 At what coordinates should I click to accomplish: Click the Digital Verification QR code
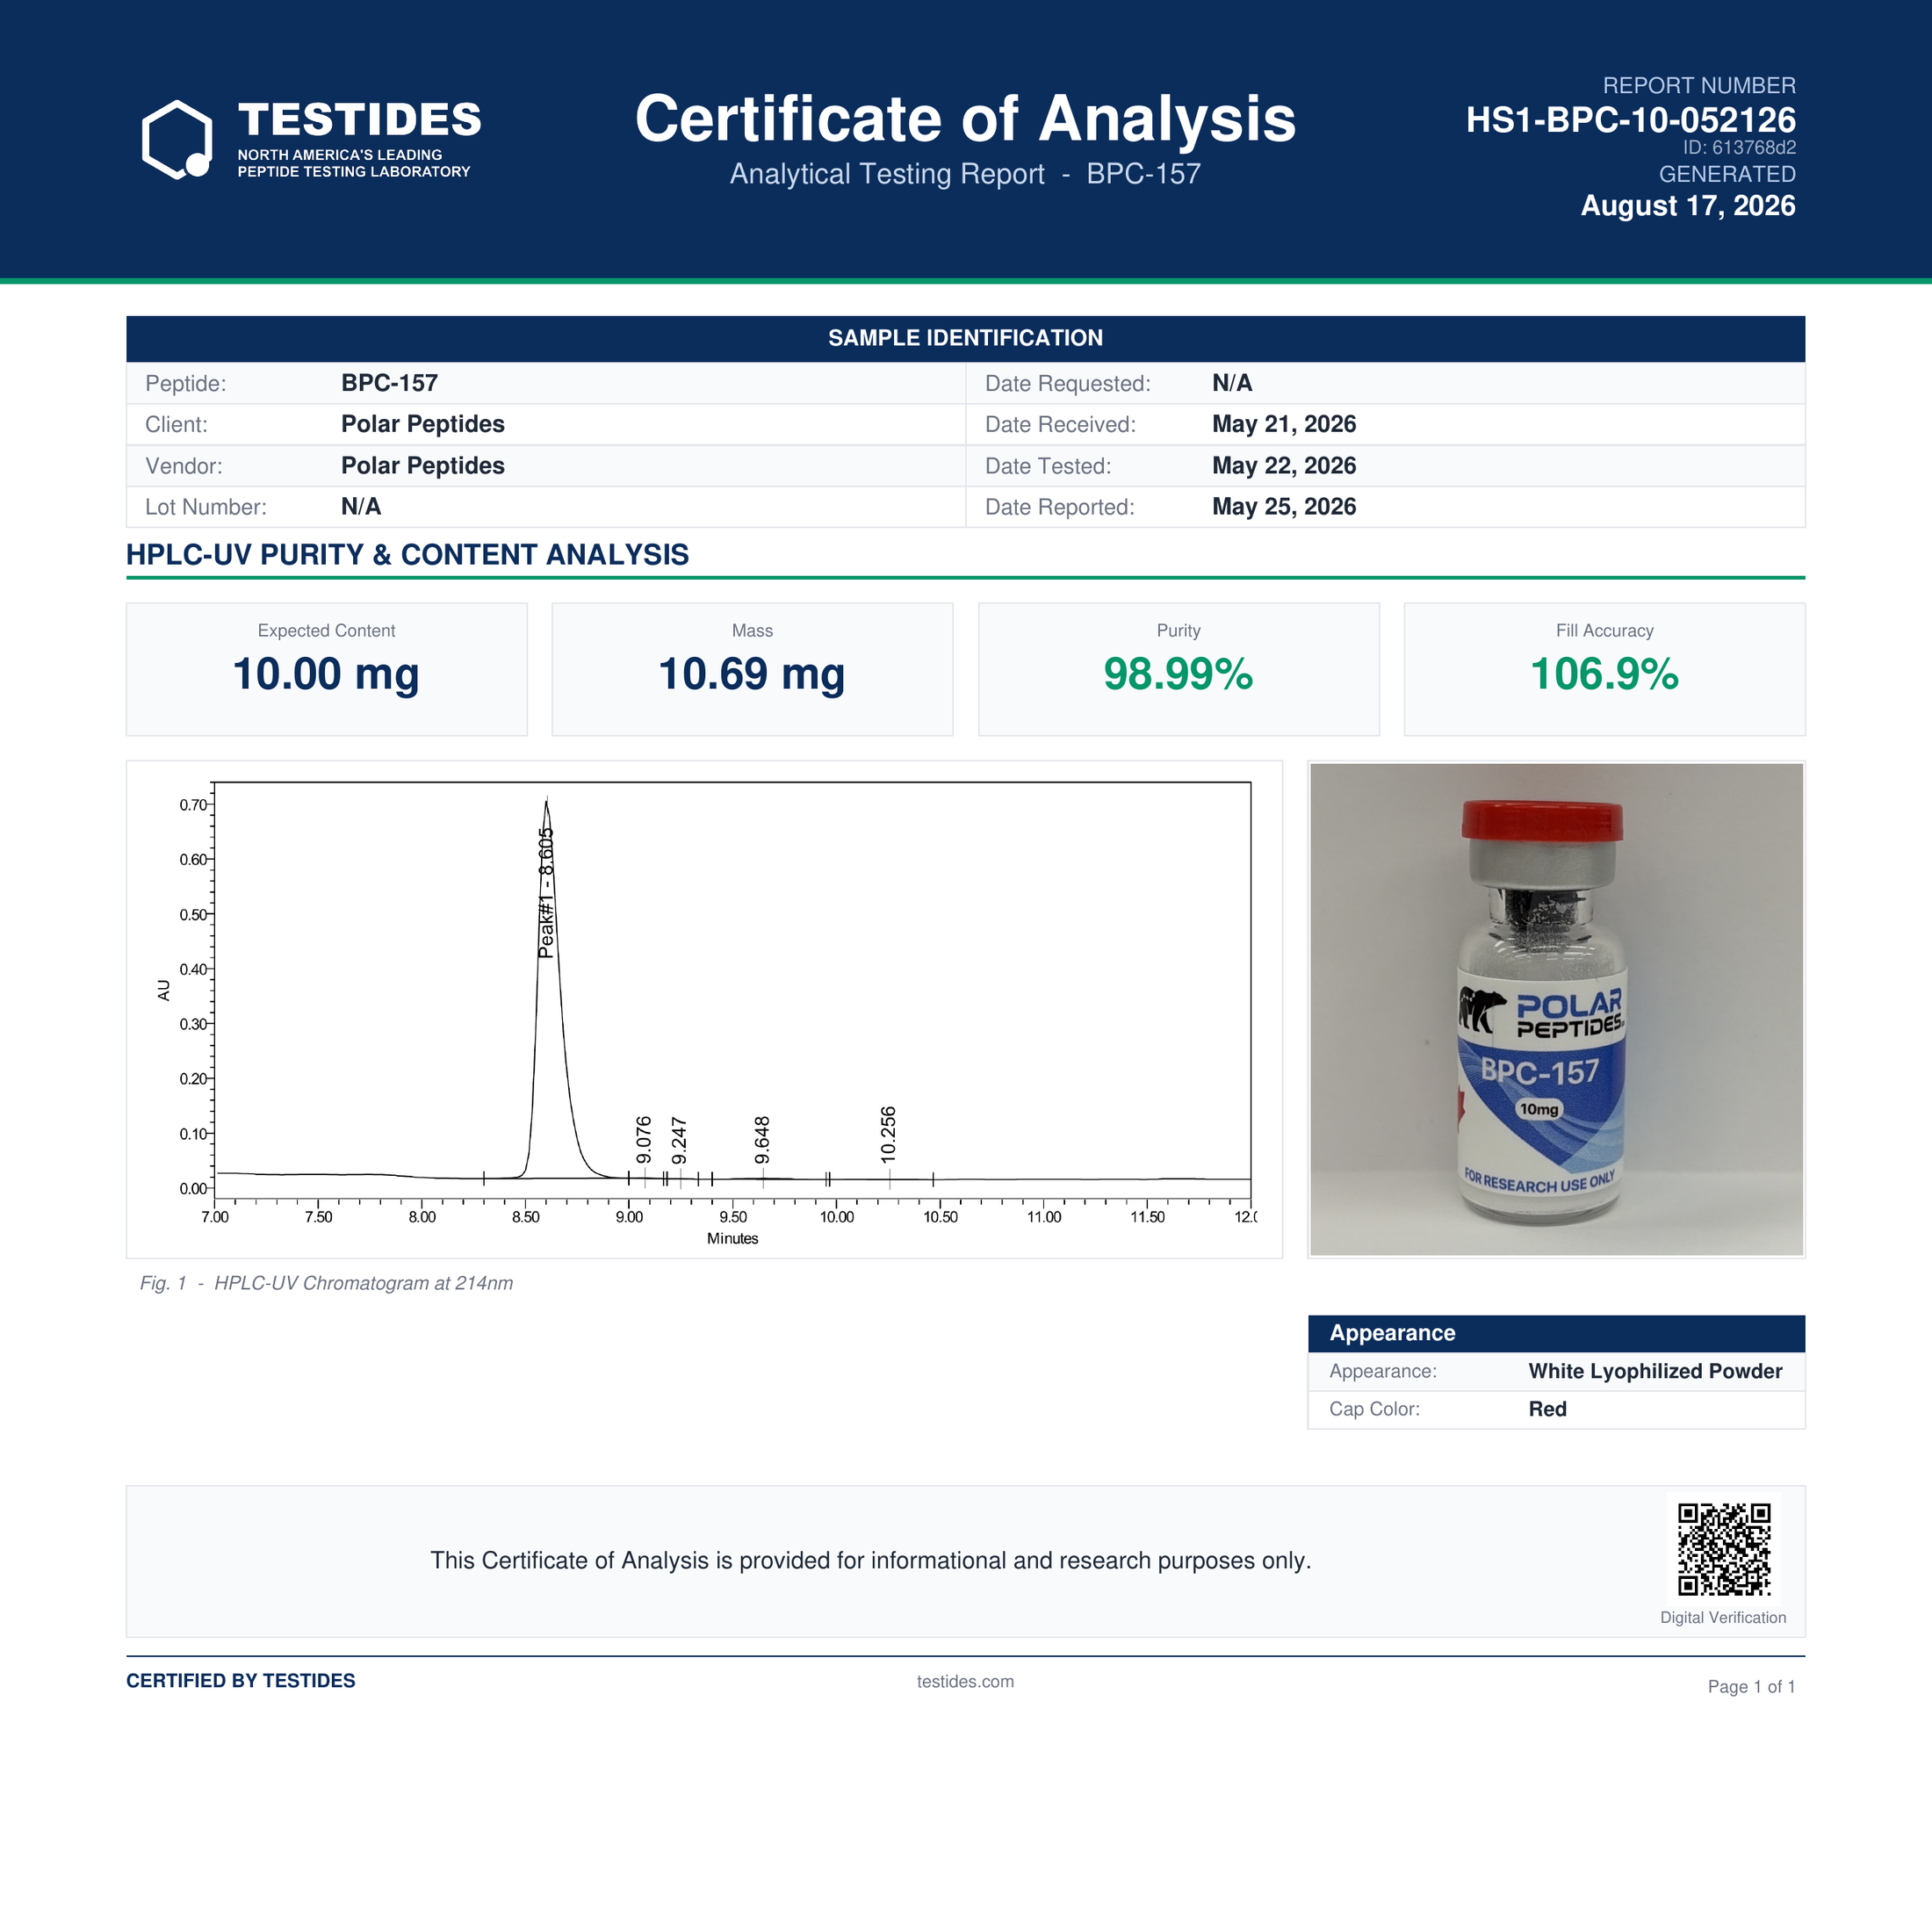[1724, 1549]
